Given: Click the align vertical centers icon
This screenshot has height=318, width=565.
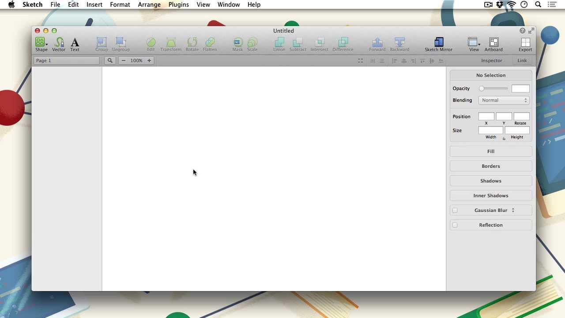Looking at the screenshot, I should [x=432, y=61].
